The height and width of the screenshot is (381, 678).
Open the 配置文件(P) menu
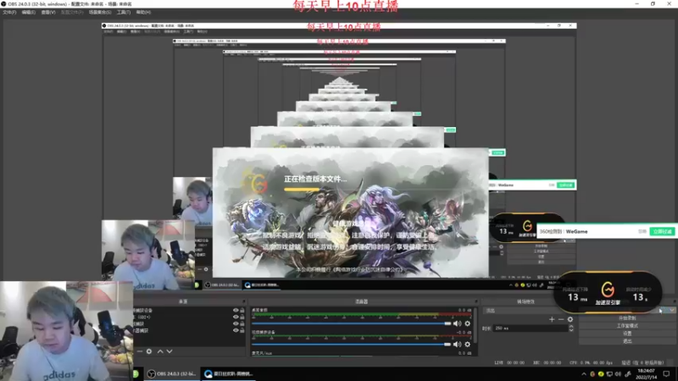[72, 13]
